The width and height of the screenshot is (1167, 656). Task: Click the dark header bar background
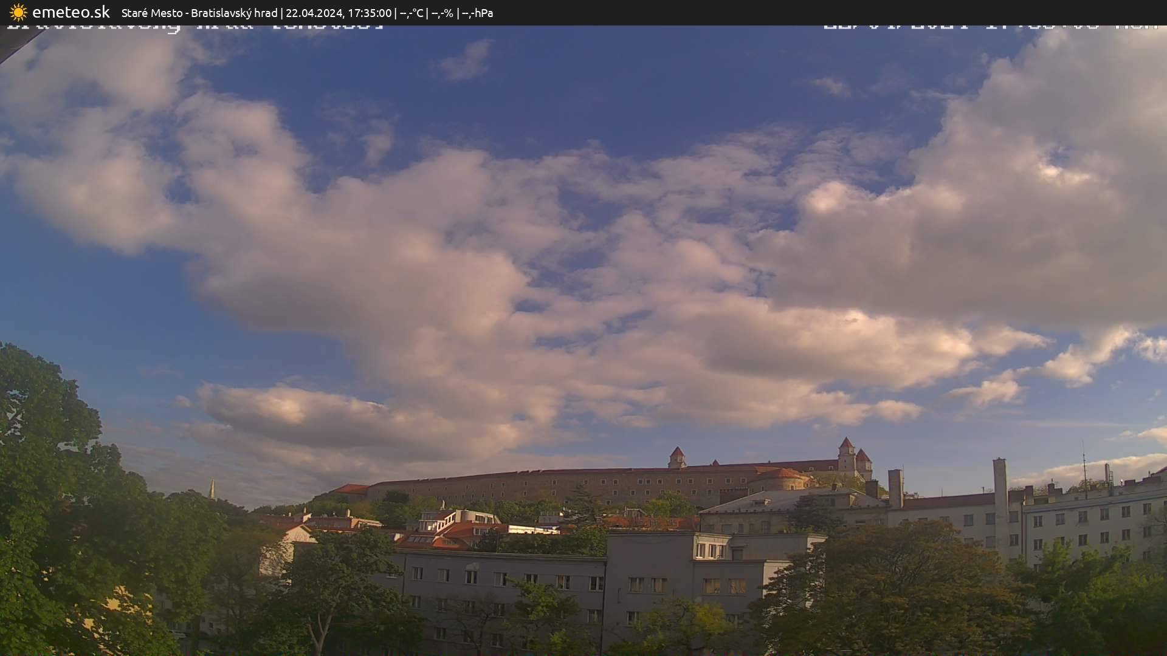729,12
